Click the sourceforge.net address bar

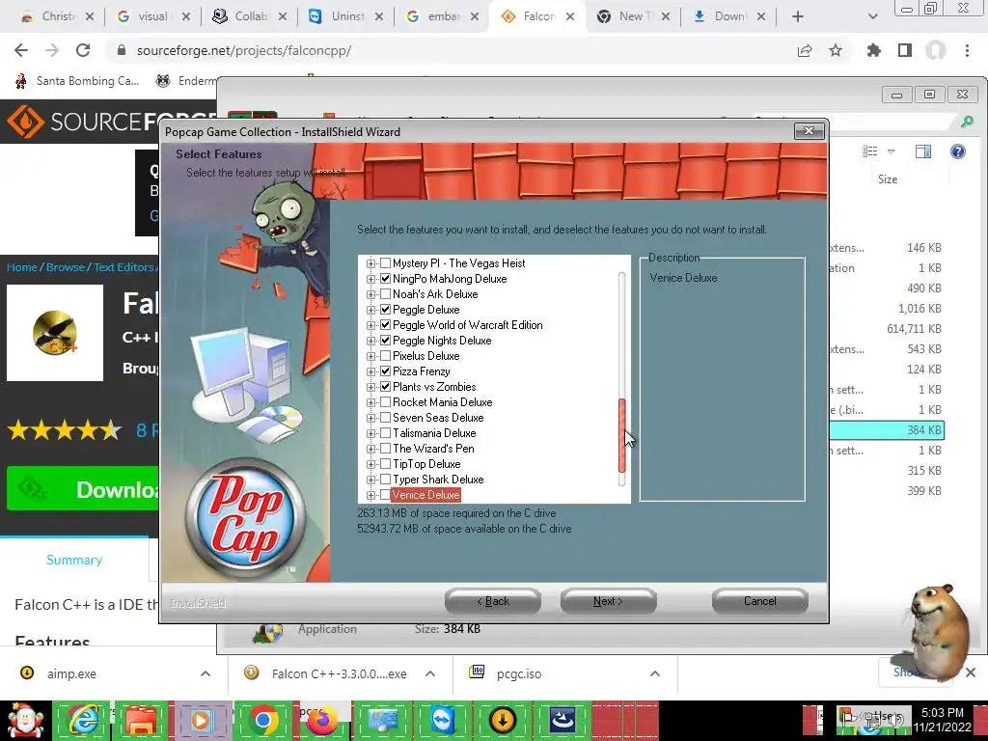point(441,50)
